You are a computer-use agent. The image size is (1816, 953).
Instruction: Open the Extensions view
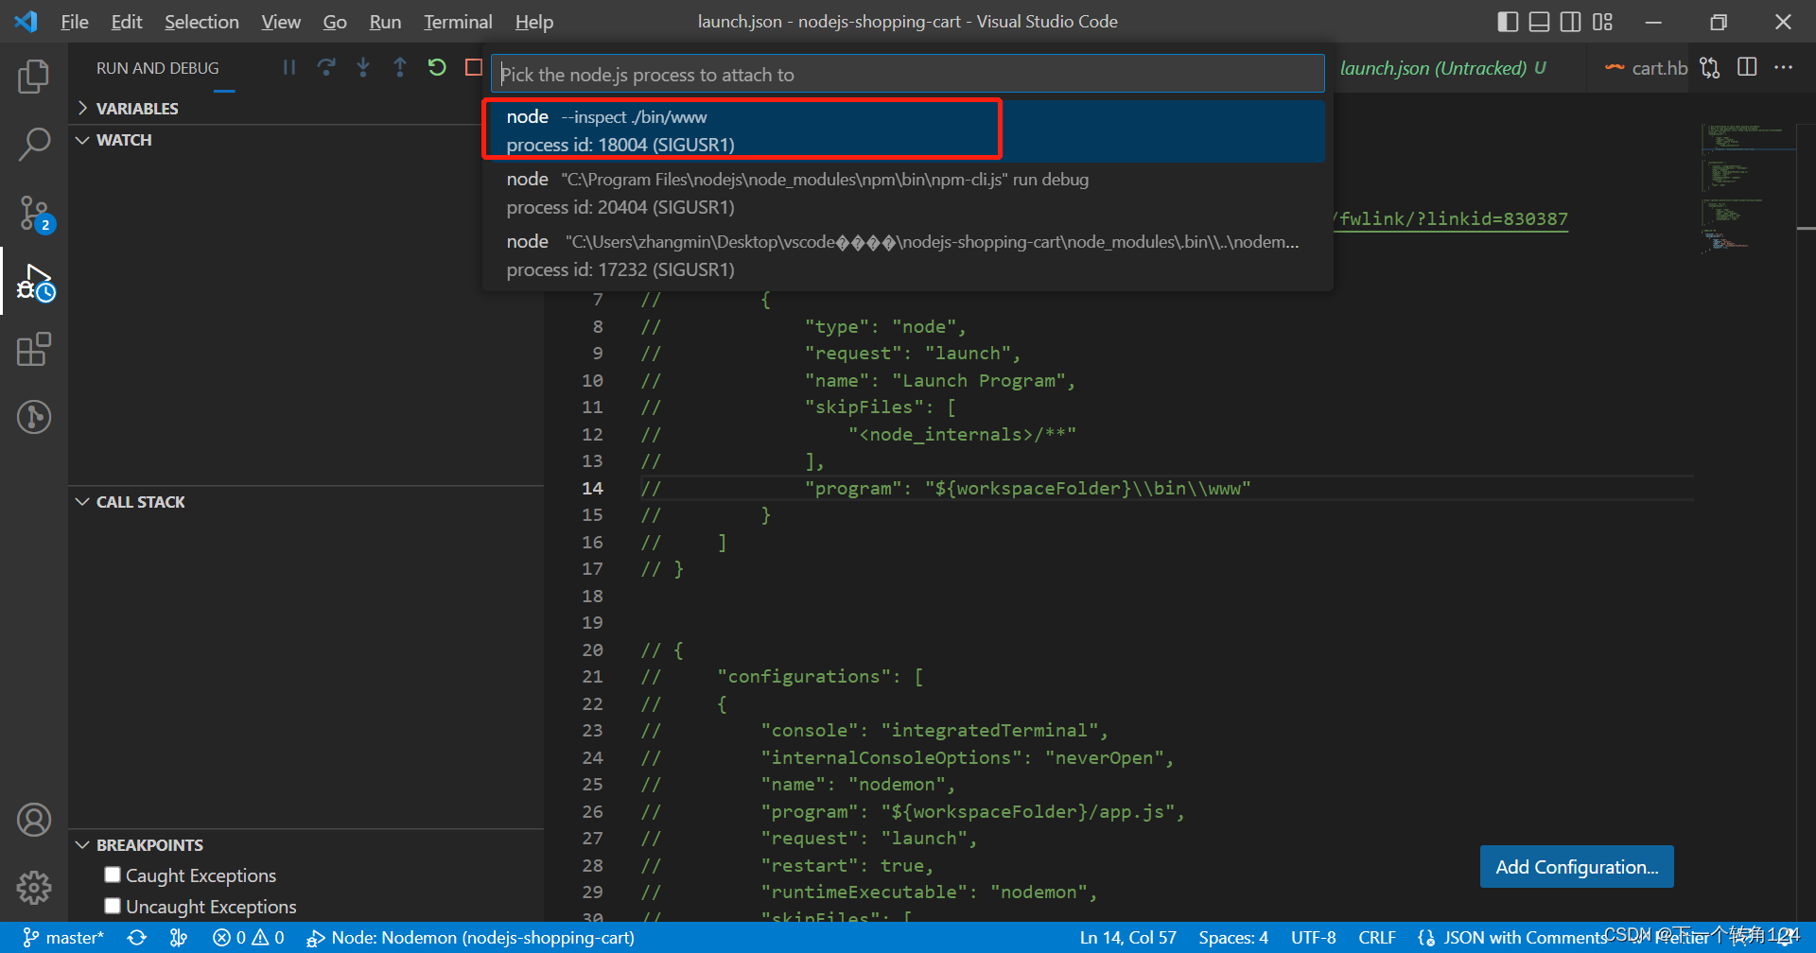tap(34, 349)
